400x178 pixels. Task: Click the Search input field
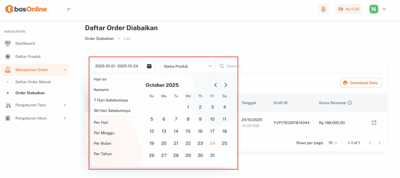301,66
